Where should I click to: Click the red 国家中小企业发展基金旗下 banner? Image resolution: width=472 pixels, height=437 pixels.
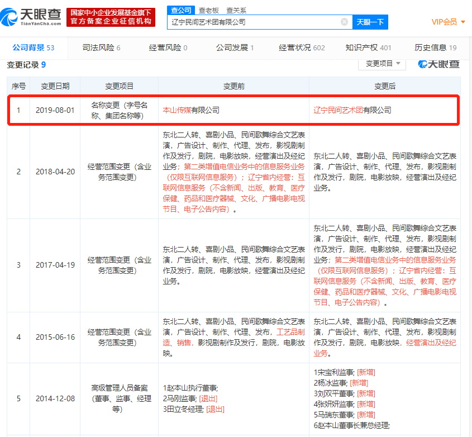tap(111, 17)
